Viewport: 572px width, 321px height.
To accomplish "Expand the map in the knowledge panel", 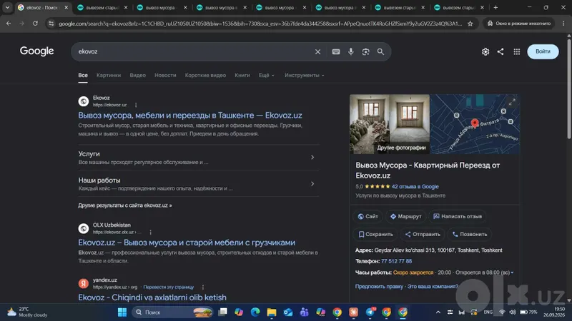I will click(x=512, y=102).
